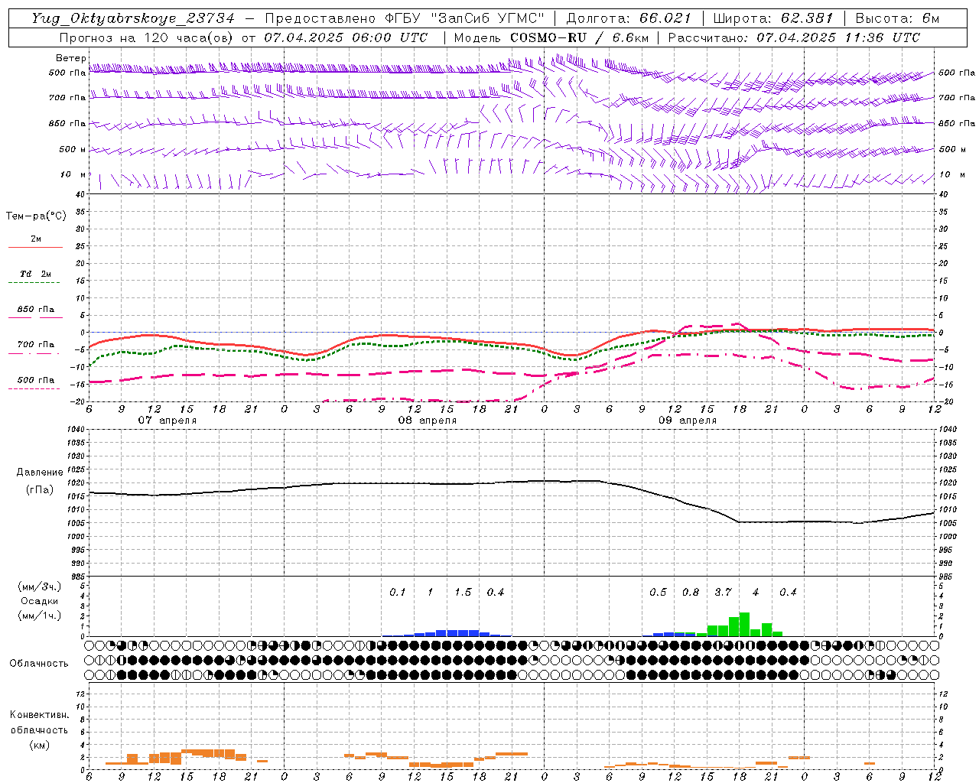Click the "Давление" pressure panel label
This screenshot has width=979, height=783.
tap(40, 473)
